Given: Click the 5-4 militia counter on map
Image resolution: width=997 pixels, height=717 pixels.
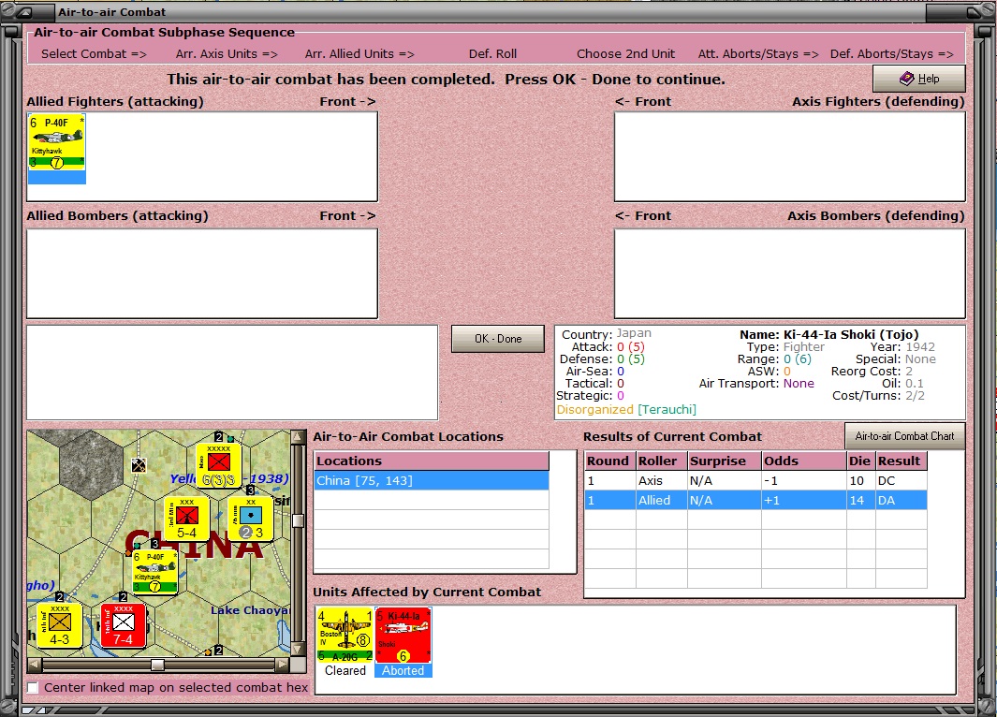Looking at the screenshot, I should (187, 519).
